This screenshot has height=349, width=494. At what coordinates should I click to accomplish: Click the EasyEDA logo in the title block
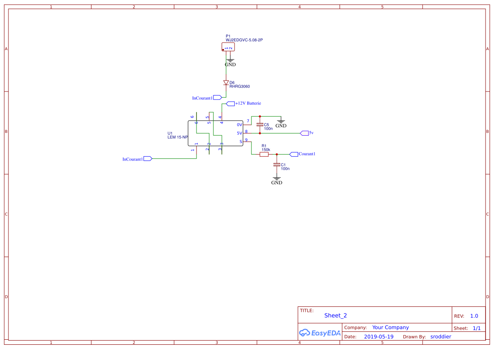tap(319, 333)
